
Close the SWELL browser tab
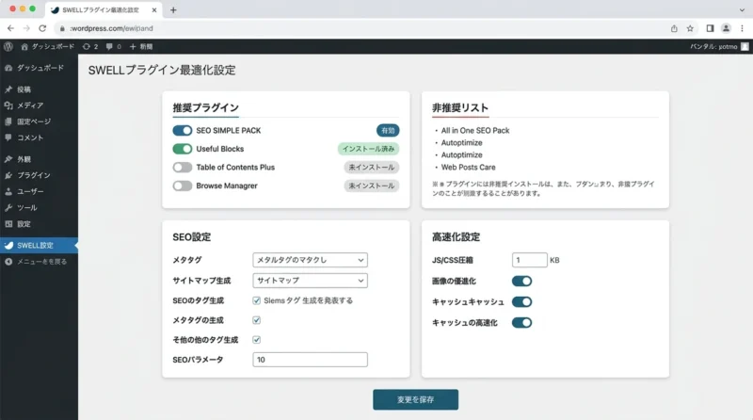click(154, 10)
